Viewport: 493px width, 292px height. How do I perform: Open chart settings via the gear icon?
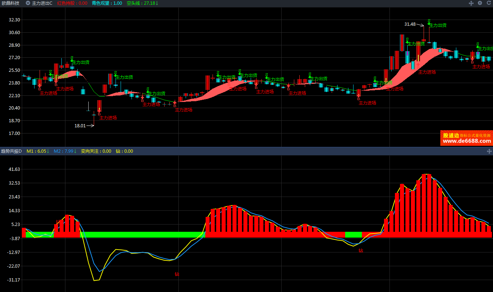[x=480, y=3]
